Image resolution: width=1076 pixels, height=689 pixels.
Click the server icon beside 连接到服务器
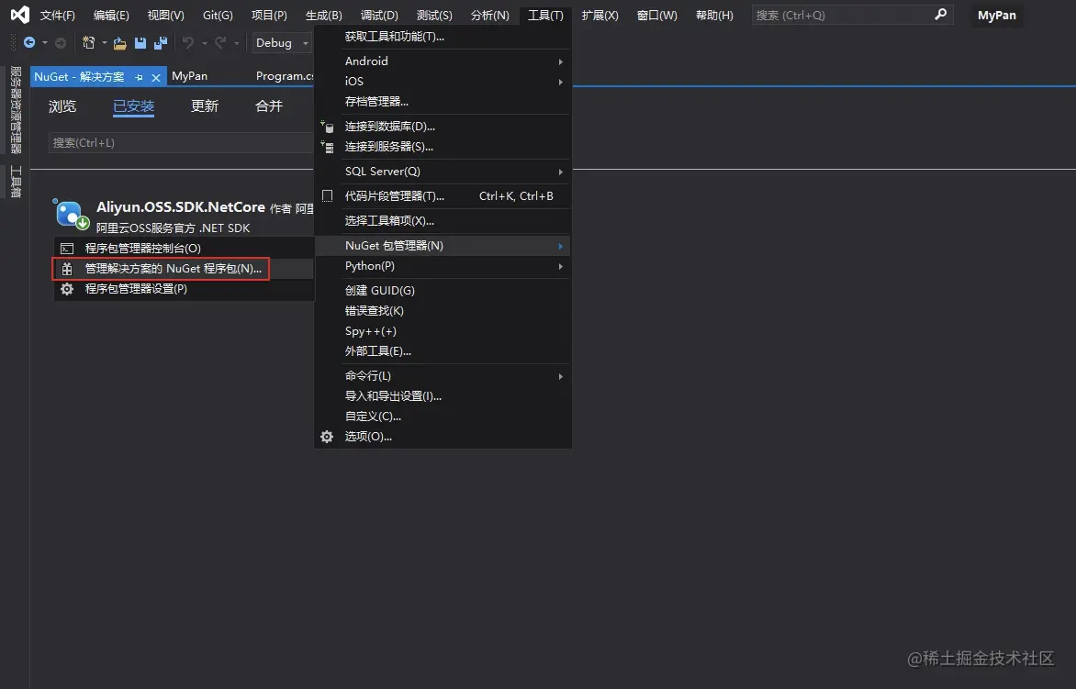pyautogui.click(x=328, y=146)
